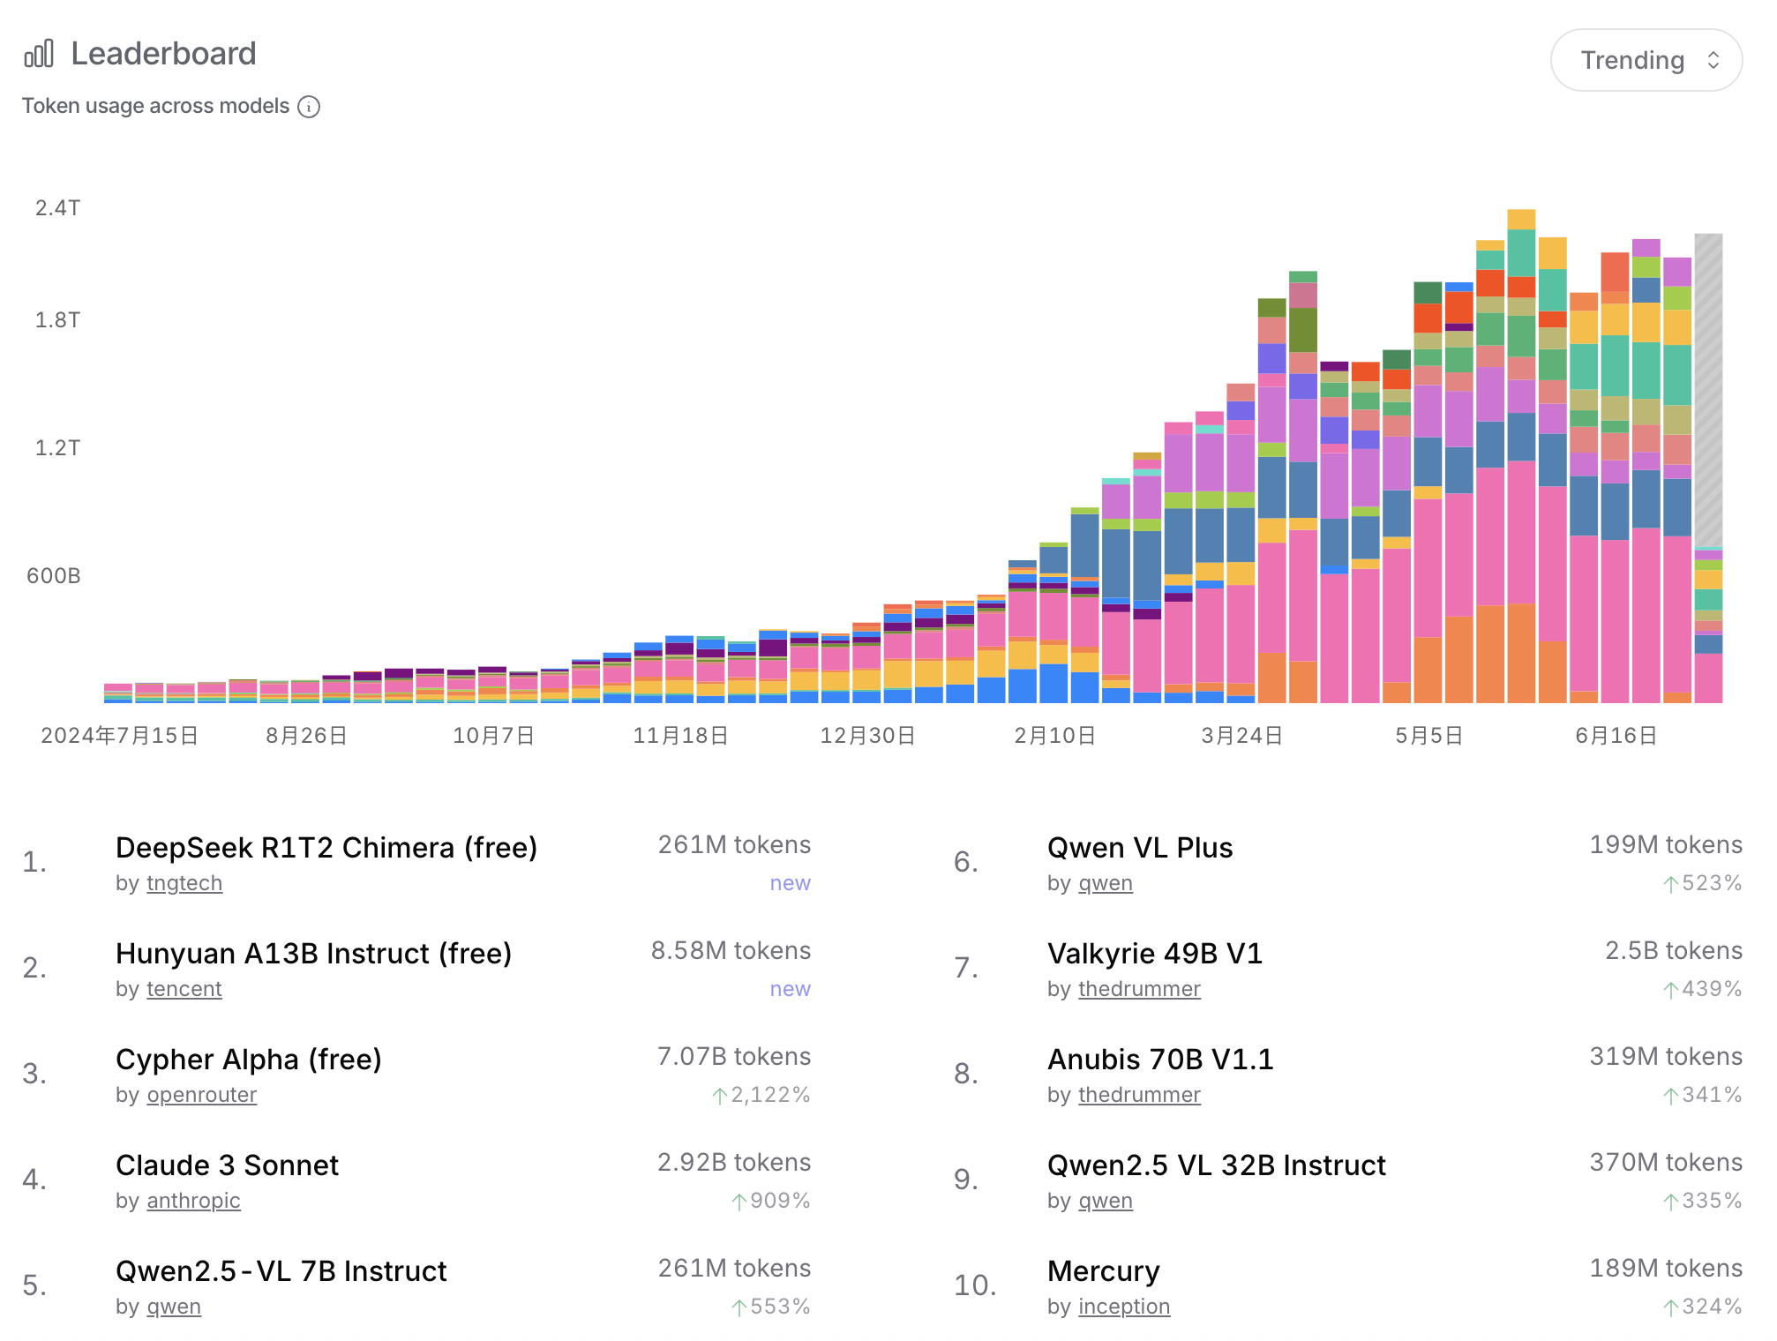
Task: Click the Leaderboard bar chart icon
Action: click(x=39, y=55)
